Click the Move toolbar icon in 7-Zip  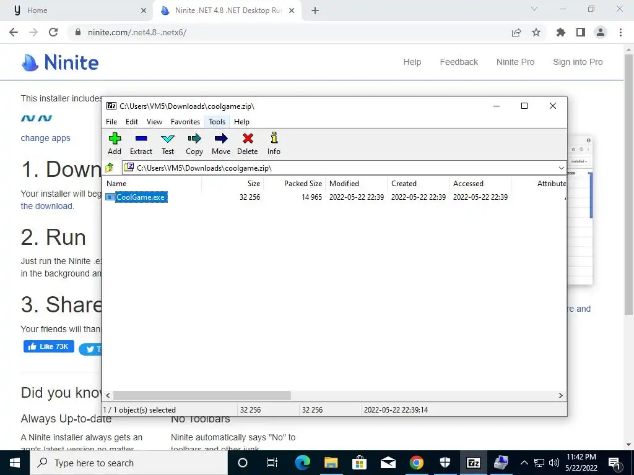click(221, 143)
